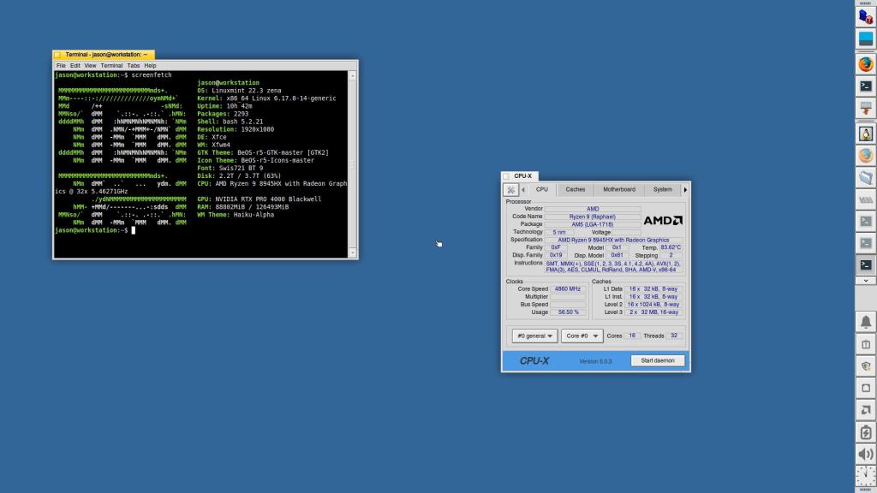Switch to the Caches tab
The height and width of the screenshot is (493, 877).
coord(576,189)
